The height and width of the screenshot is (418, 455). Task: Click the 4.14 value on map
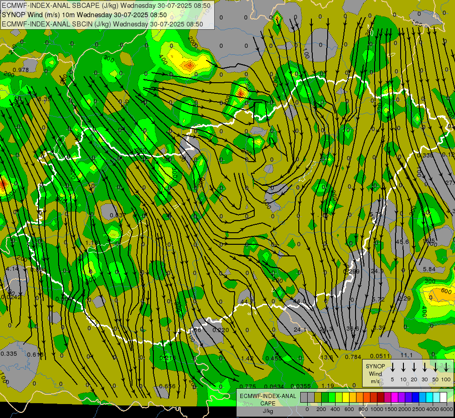click(x=12, y=268)
